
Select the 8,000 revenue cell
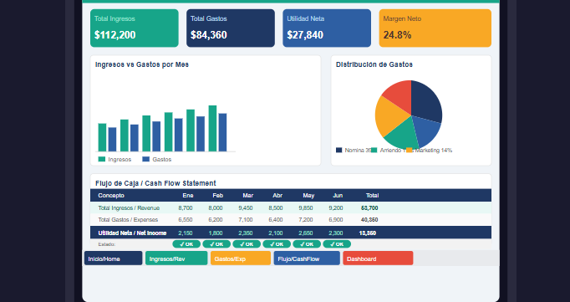pyautogui.click(x=216, y=208)
